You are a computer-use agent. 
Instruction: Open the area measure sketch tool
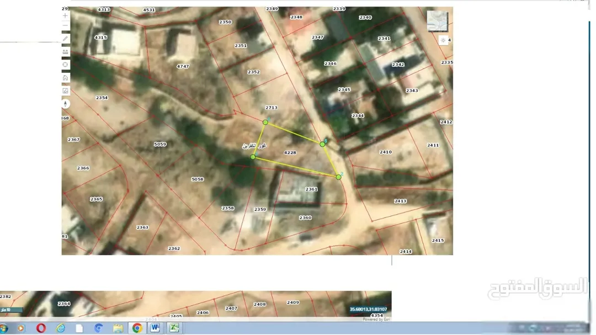65,91
